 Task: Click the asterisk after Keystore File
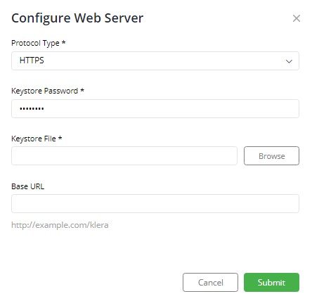click(60, 138)
